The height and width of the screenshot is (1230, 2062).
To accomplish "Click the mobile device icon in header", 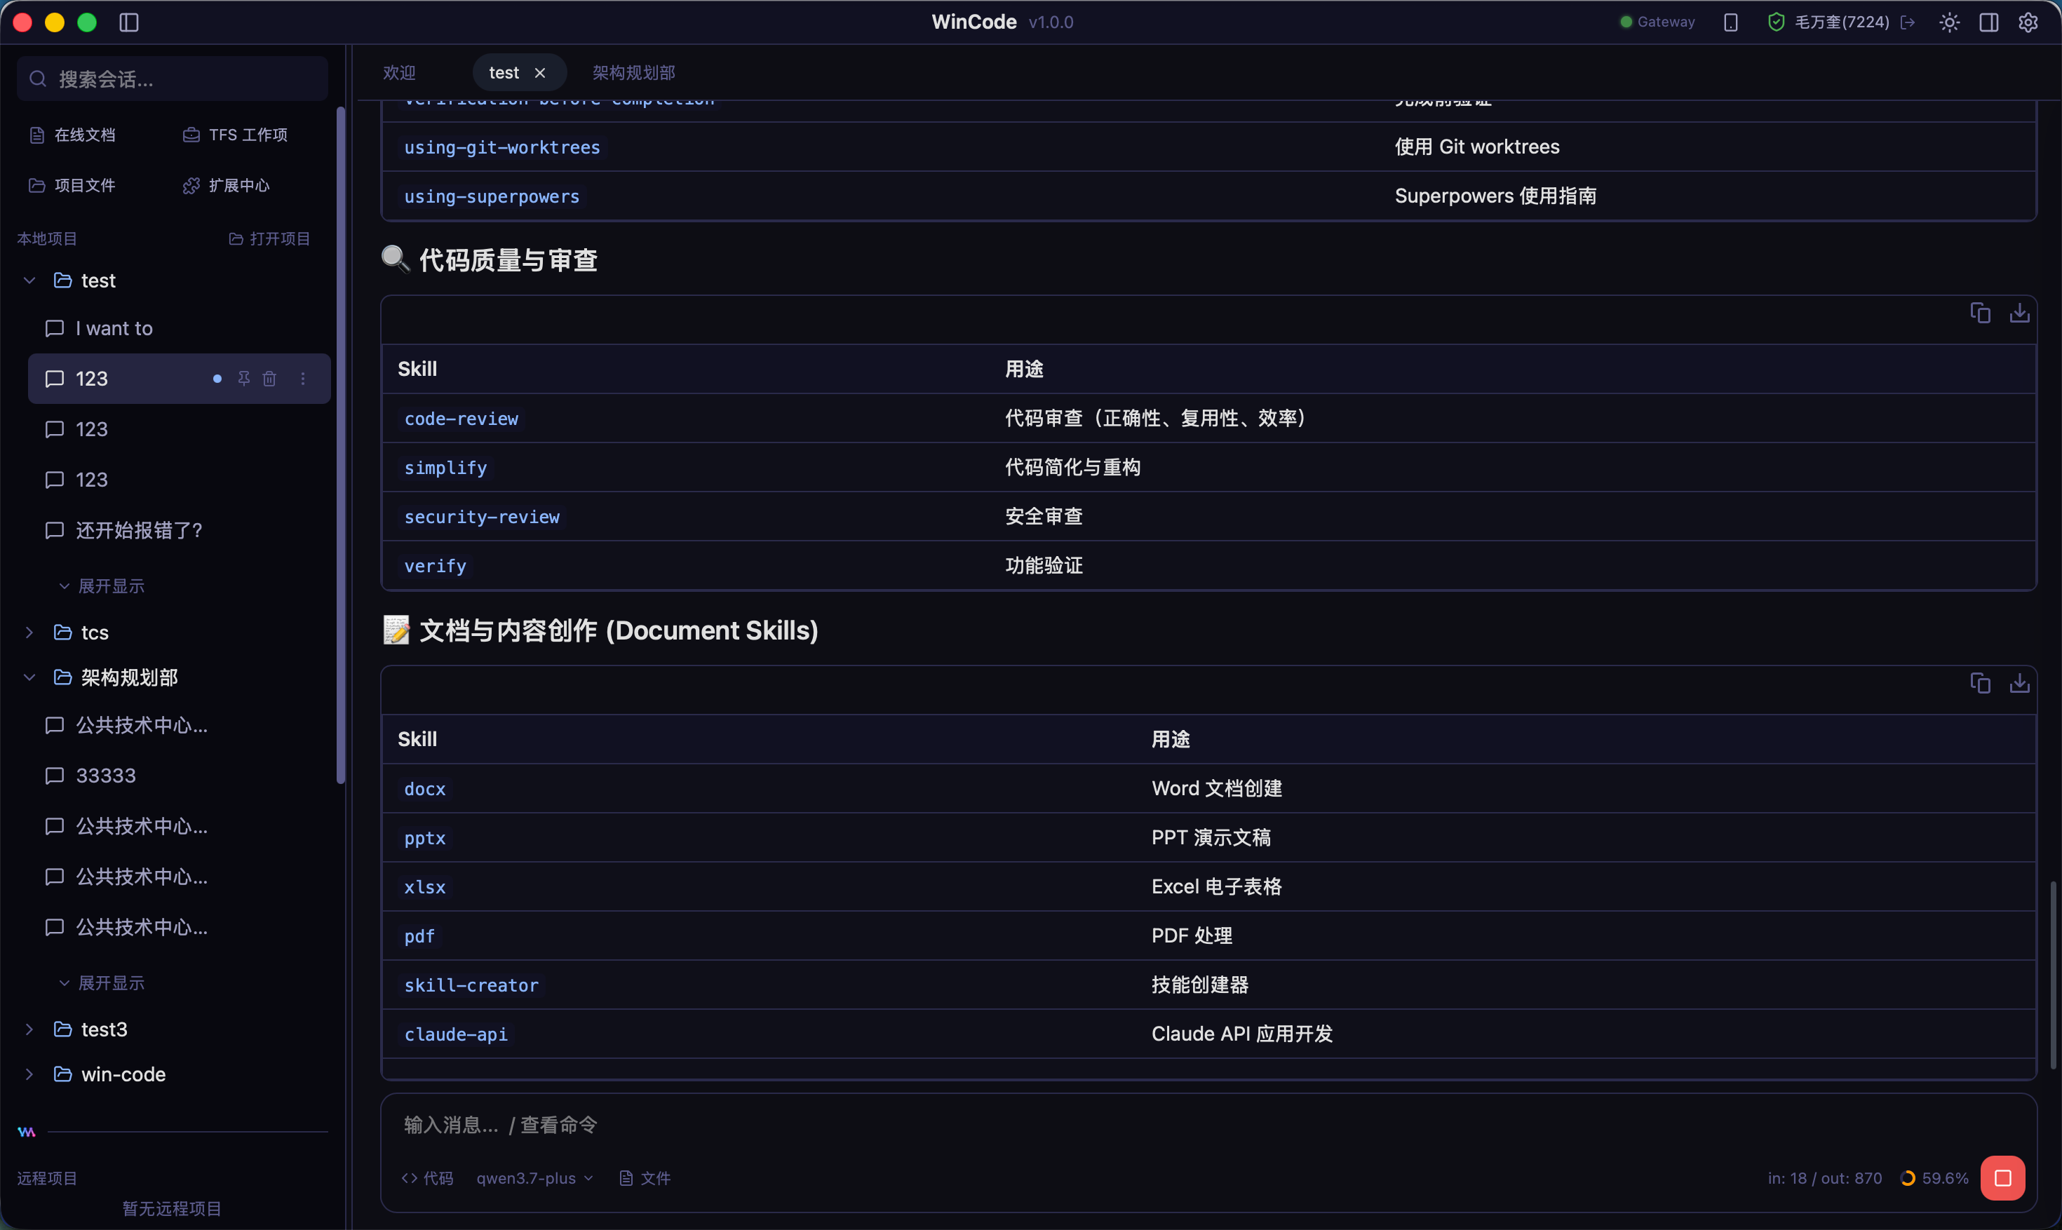I will click(1730, 22).
